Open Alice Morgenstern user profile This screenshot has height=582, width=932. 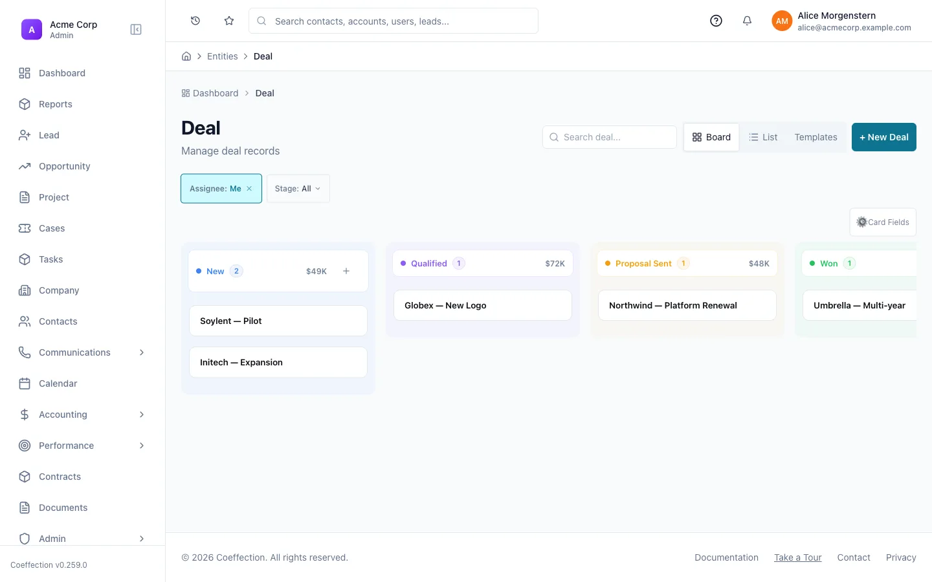(x=841, y=21)
